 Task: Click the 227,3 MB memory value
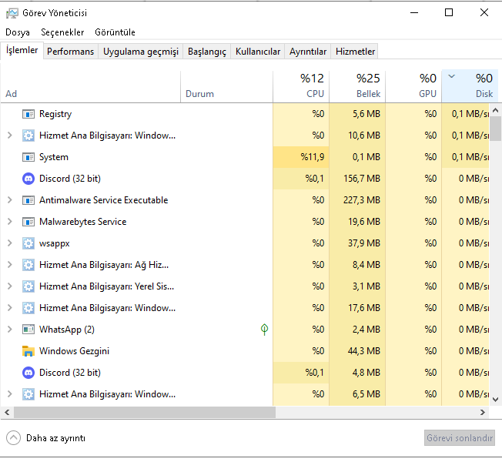click(x=362, y=200)
